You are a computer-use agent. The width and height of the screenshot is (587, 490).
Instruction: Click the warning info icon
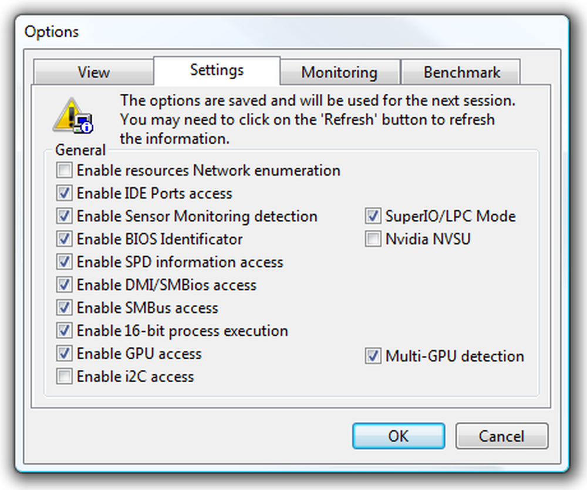(73, 115)
